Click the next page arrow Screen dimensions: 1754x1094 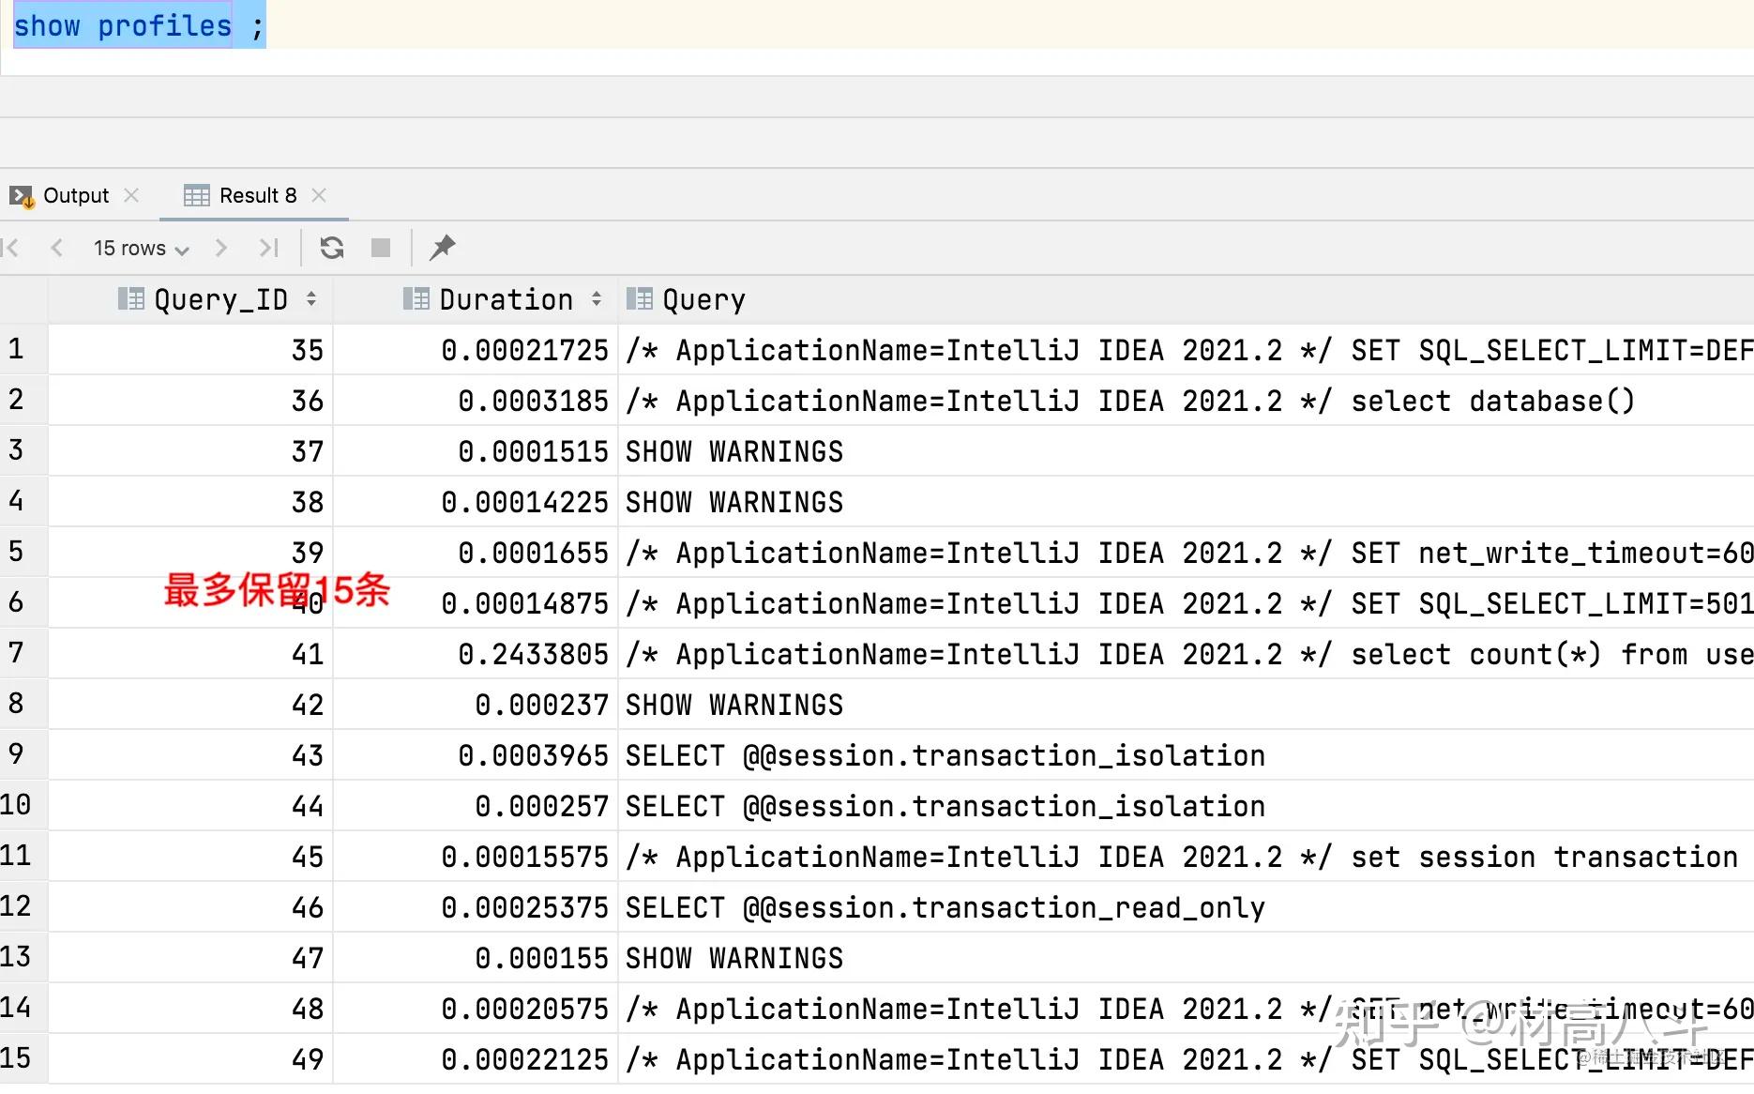[x=221, y=248]
